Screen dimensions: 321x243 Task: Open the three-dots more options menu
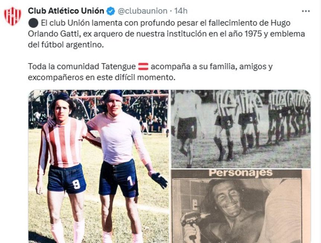pos(306,11)
